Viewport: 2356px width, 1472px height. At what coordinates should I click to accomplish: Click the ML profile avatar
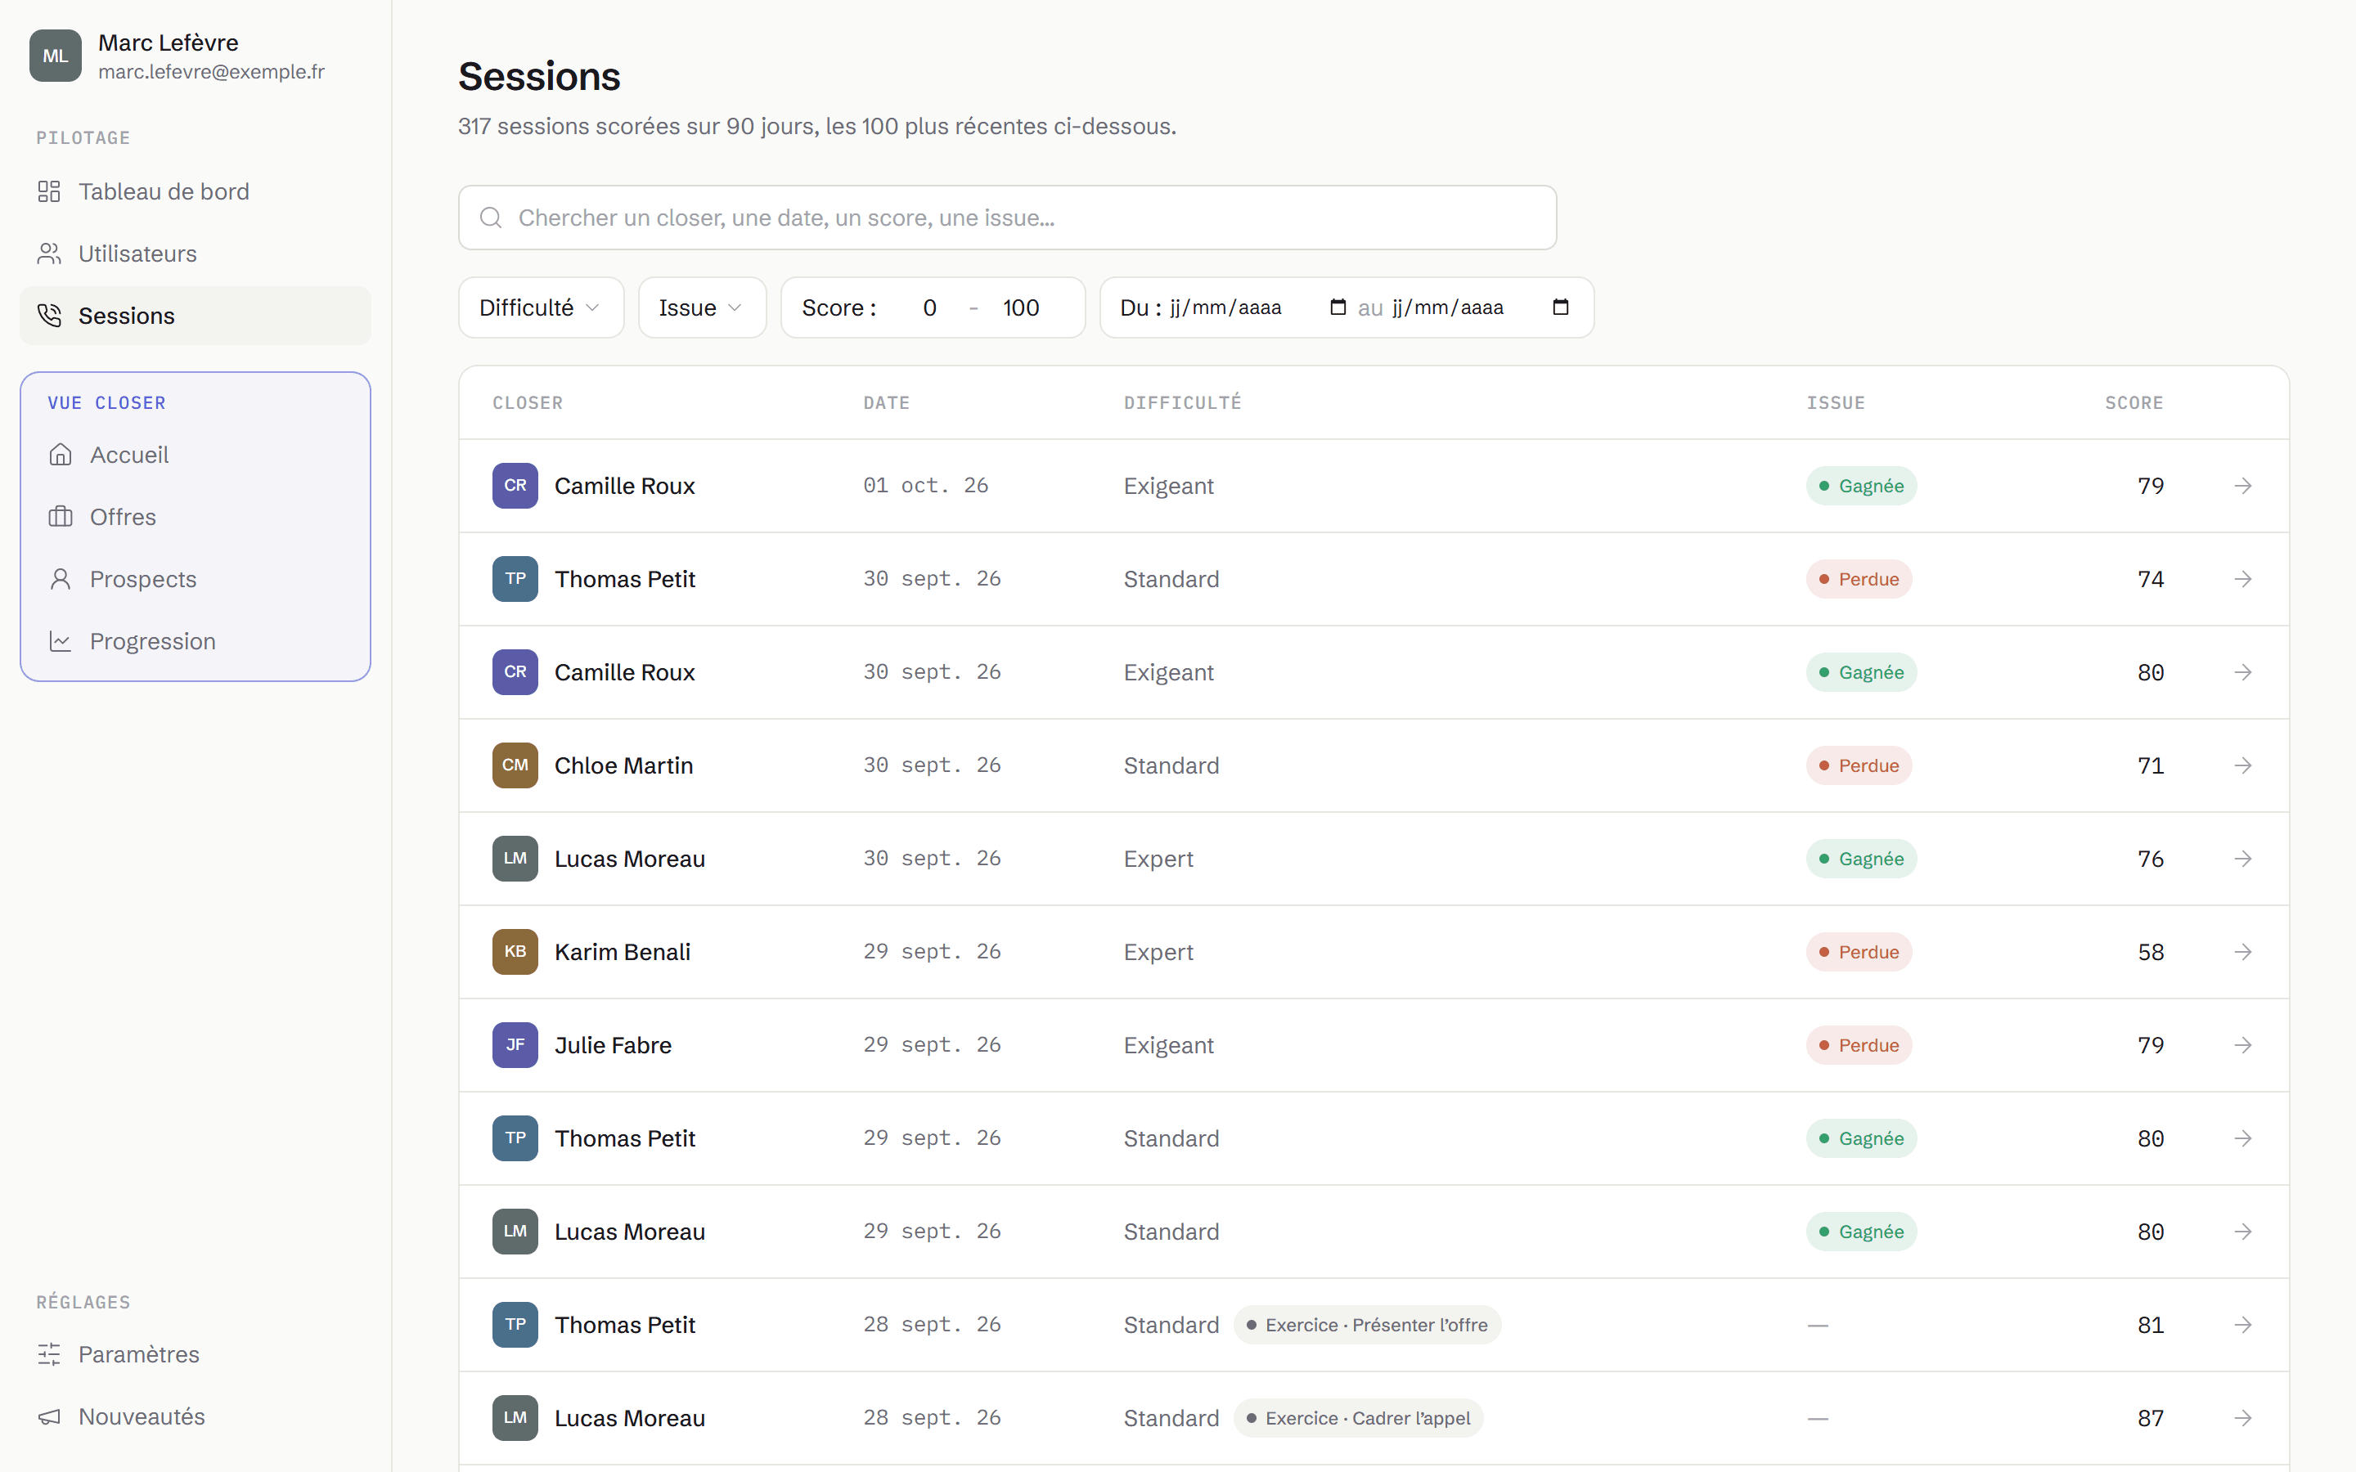(x=56, y=56)
